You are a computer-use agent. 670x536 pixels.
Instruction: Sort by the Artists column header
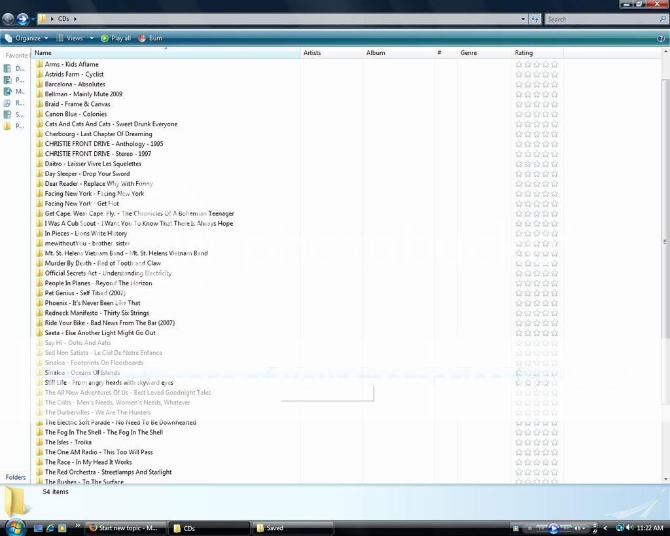coord(331,52)
